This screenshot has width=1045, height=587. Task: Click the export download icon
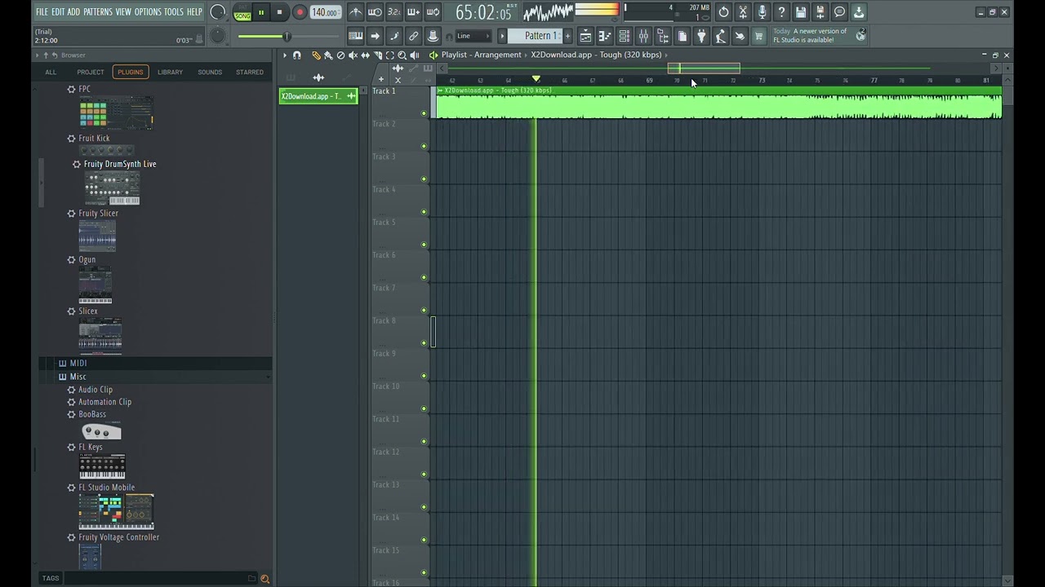(x=859, y=12)
